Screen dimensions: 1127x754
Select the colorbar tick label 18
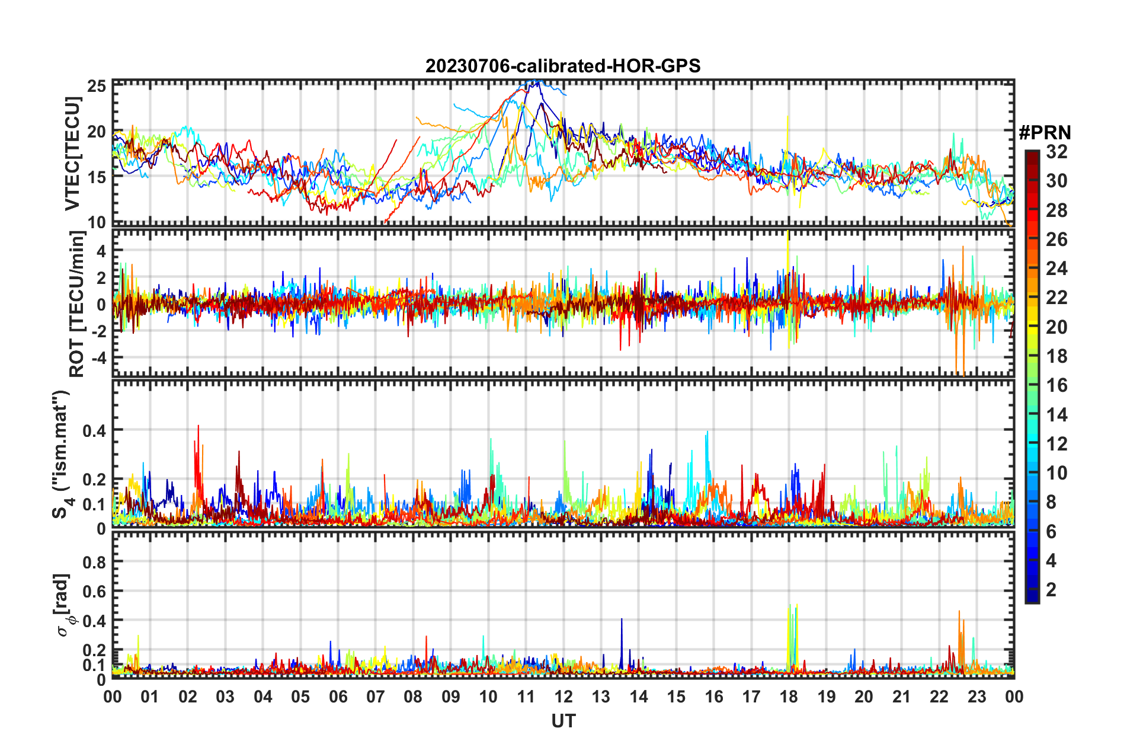1056,356
